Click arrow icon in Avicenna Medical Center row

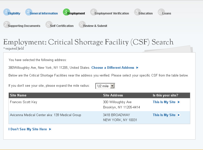[179, 115]
